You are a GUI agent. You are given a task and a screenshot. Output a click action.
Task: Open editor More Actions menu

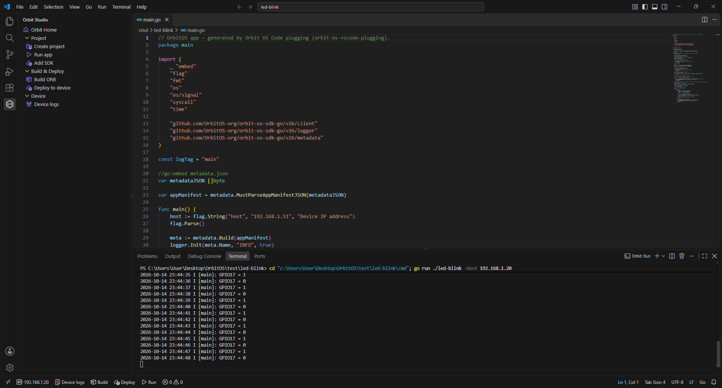[714, 20]
